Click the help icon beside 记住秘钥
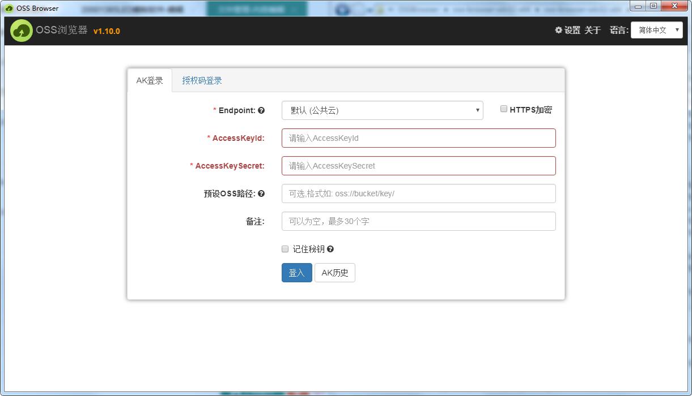The image size is (692, 396). click(330, 249)
